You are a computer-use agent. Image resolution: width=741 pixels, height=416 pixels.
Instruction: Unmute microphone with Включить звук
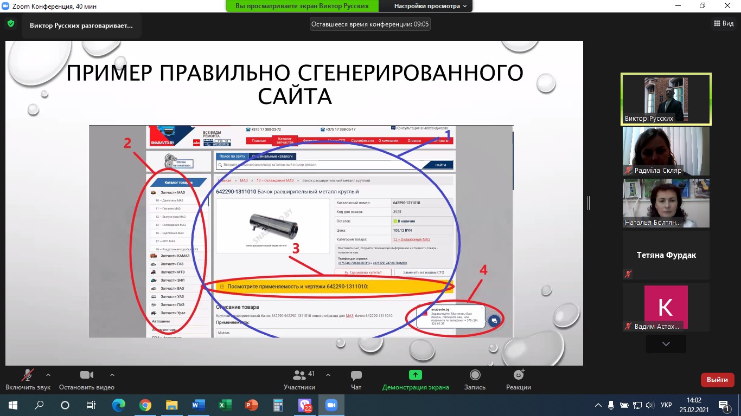(28, 380)
